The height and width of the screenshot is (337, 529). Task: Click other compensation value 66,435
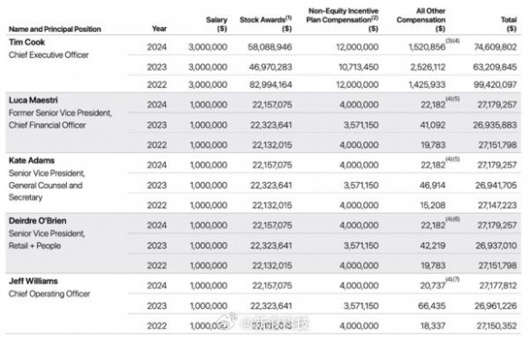432,306
